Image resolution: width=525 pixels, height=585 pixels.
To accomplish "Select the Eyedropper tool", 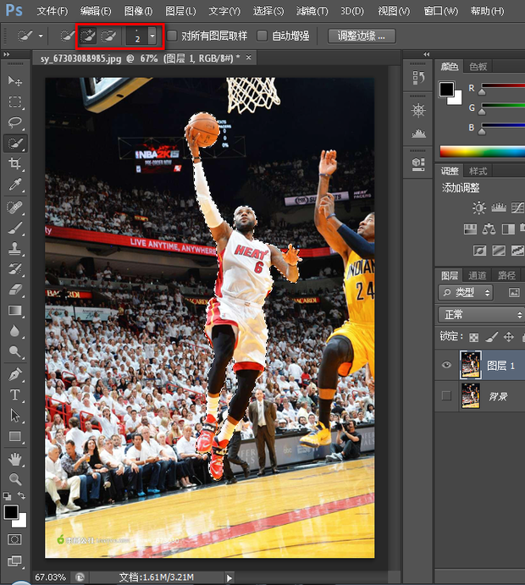I will (15, 185).
